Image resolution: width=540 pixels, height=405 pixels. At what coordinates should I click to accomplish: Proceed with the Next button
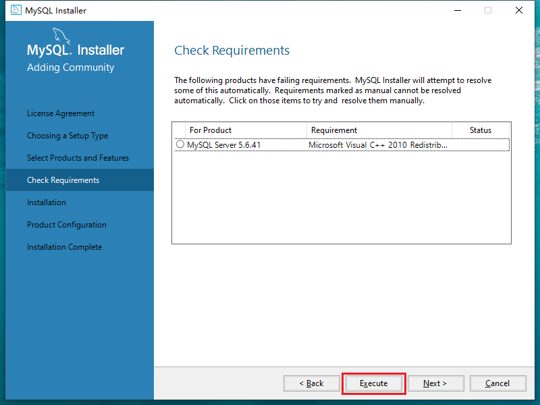pyautogui.click(x=435, y=383)
